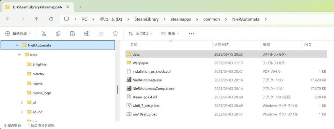Image resolution: width=334 pixels, height=129 pixels.
Task: Expand the sound folder tree node
Action: (x=22, y=112)
